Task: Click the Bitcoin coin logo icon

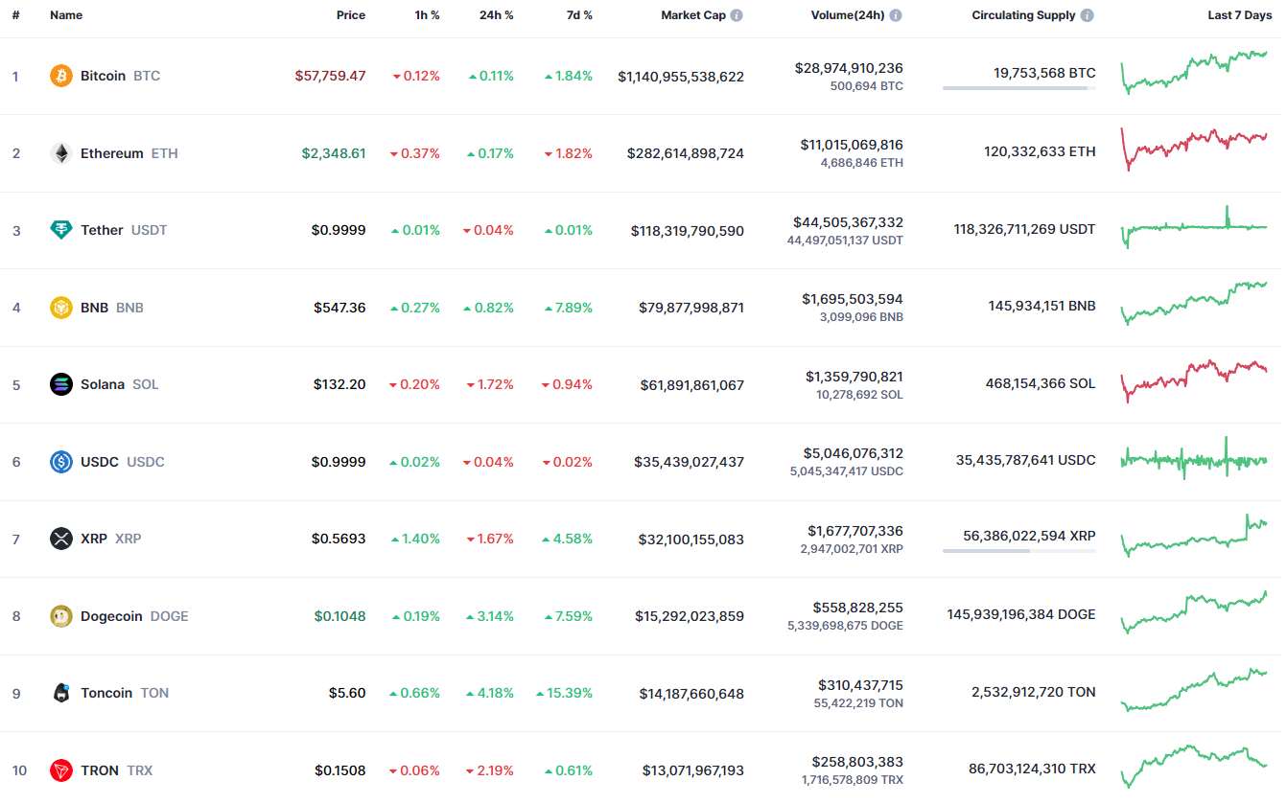Action: click(x=61, y=76)
